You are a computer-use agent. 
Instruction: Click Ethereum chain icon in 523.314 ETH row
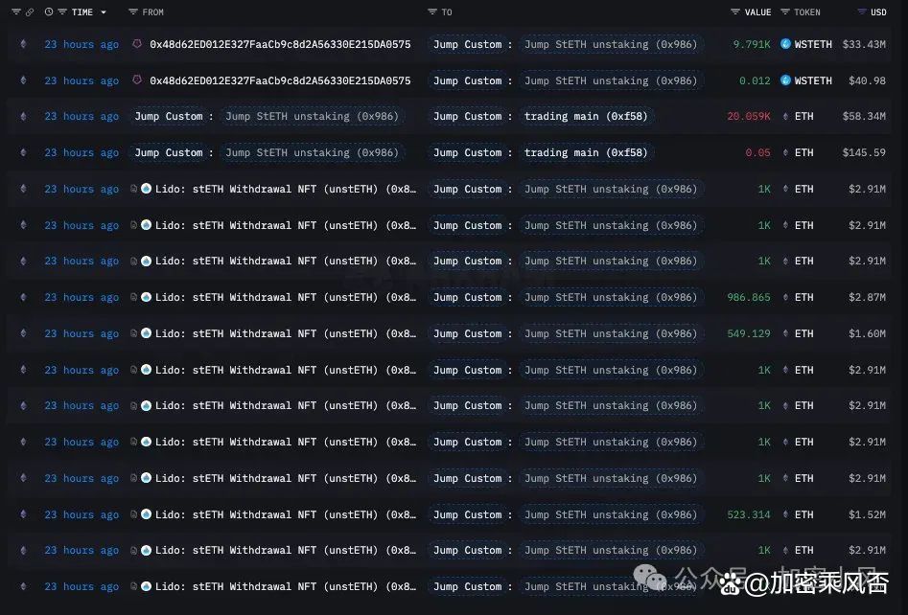point(23,514)
